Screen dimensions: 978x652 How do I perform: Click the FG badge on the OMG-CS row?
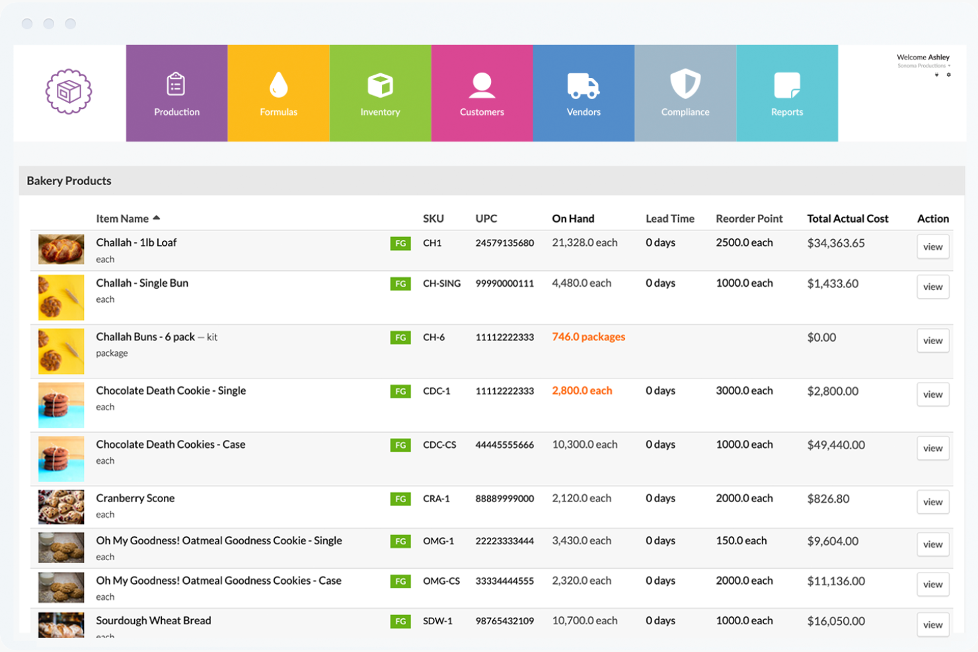coord(400,581)
